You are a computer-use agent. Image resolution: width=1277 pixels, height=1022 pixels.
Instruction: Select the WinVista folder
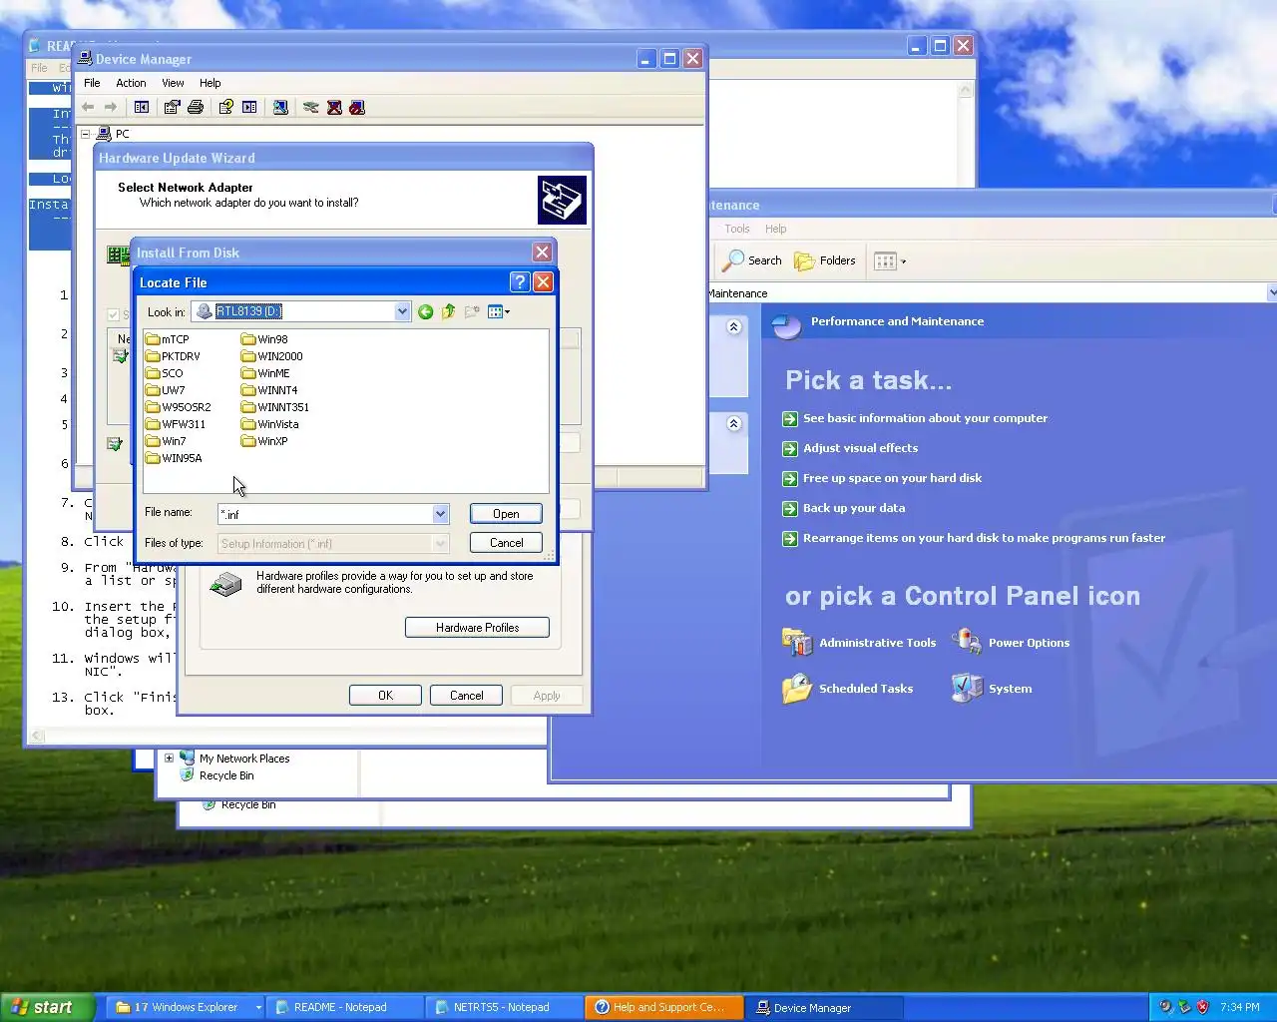pos(269,424)
